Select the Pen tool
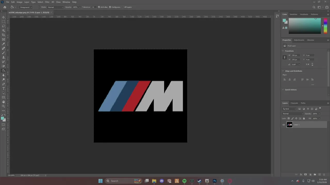Image resolution: width=330 pixels, height=185 pixels. click(x=3, y=84)
